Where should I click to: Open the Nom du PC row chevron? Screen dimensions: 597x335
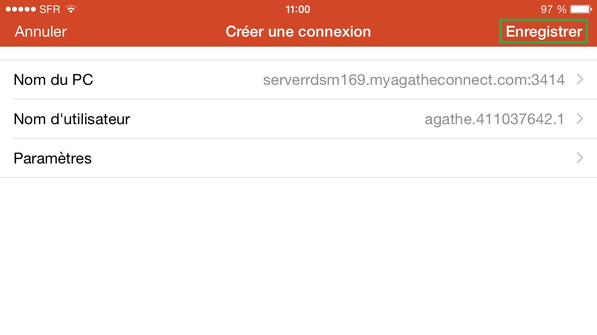580,80
